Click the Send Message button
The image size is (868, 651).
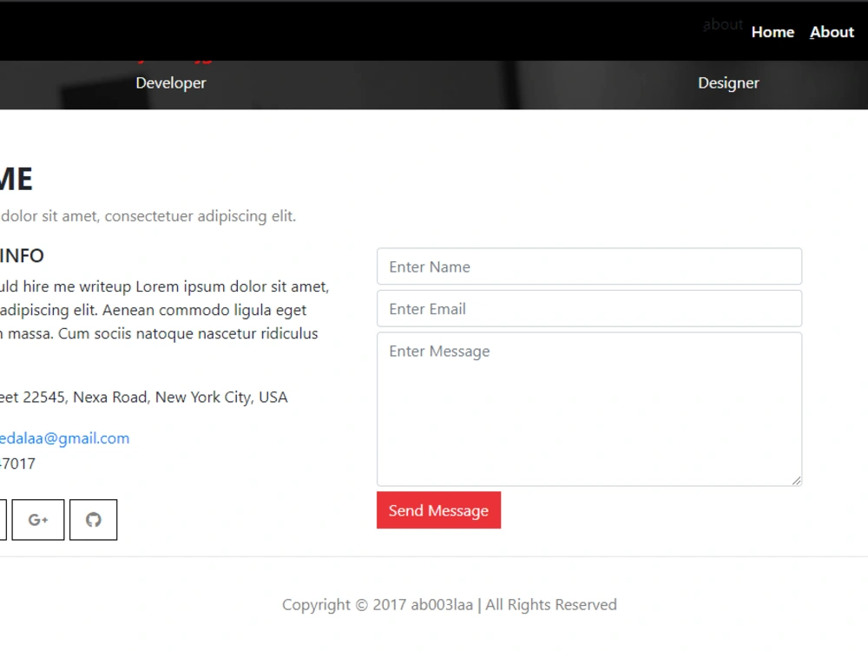[x=439, y=510]
